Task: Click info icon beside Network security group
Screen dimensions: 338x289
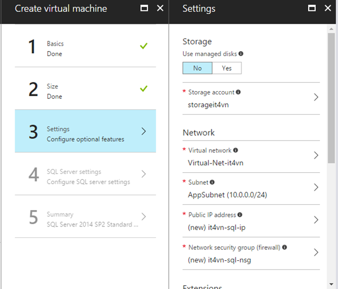Action: (x=284, y=247)
